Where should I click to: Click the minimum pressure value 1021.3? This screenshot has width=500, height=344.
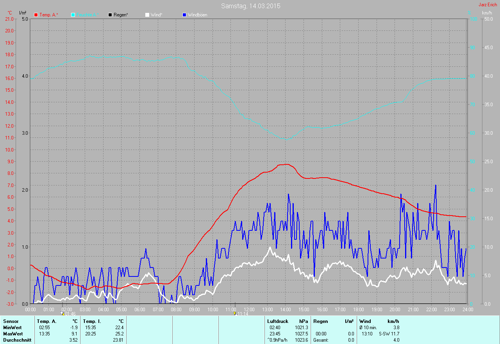pyautogui.click(x=301, y=327)
